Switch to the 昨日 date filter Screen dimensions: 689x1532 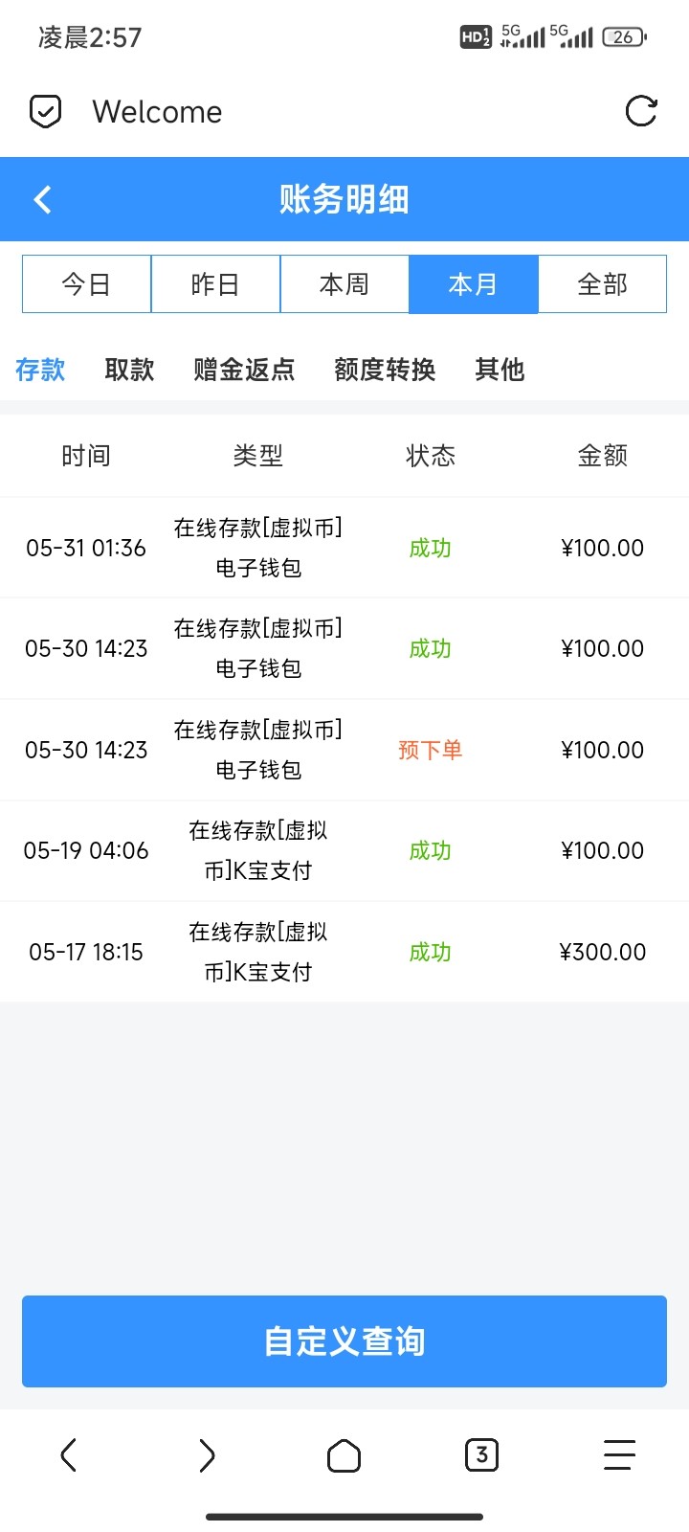215,284
